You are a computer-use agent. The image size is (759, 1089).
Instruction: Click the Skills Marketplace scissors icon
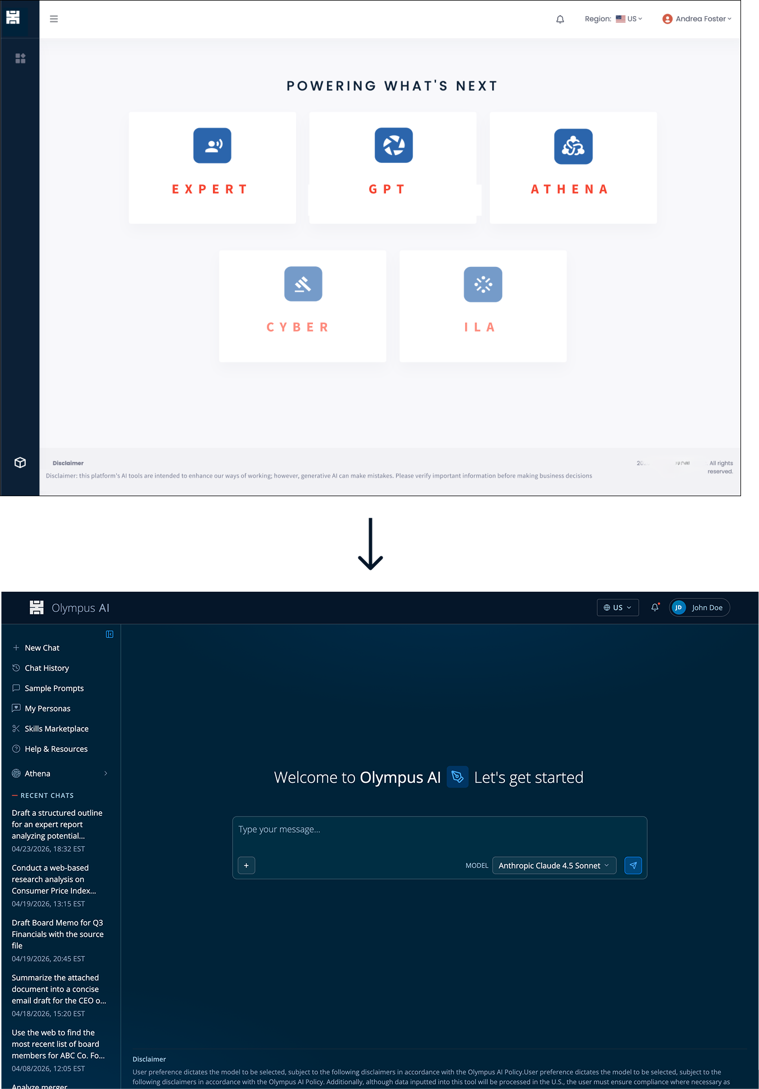click(16, 729)
